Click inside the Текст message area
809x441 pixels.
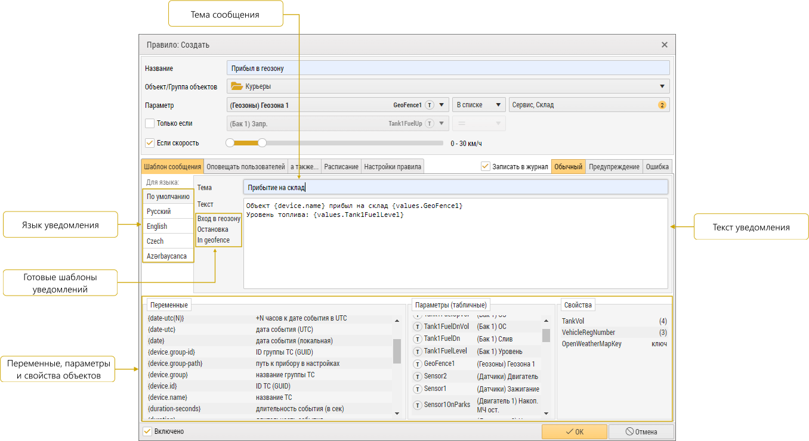455,244
